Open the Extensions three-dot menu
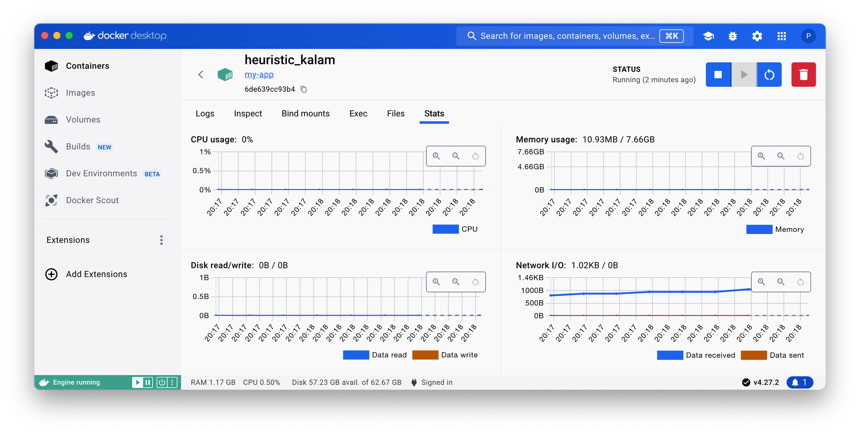Image resolution: width=860 pixels, height=435 pixels. (161, 240)
